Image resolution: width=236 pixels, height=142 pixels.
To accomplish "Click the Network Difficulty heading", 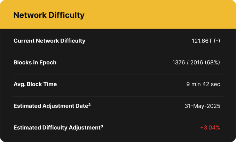I will click(x=49, y=16).
